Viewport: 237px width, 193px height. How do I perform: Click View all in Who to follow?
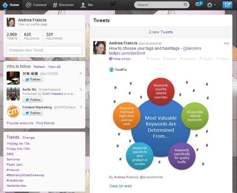click(x=54, y=67)
